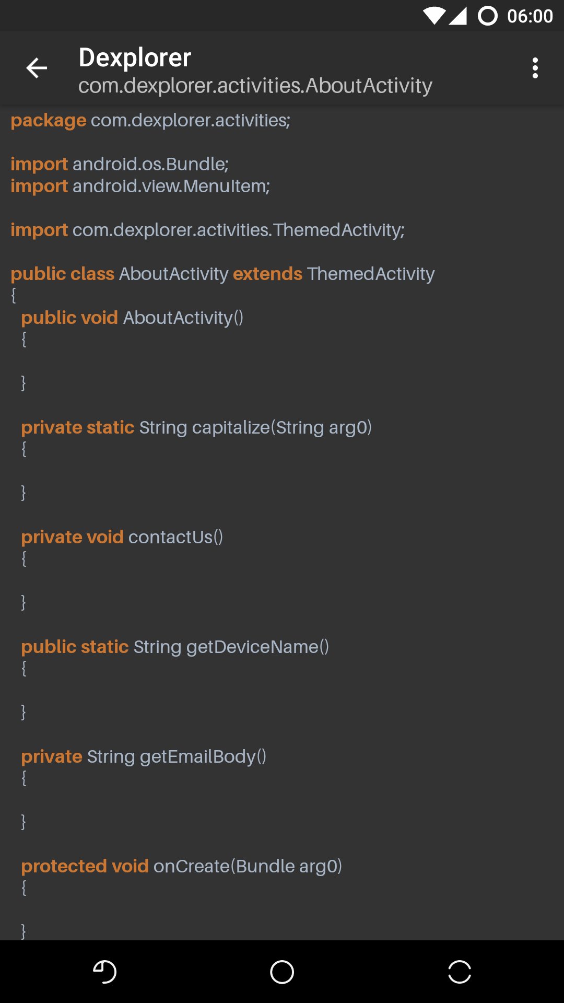This screenshot has width=564, height=1003.
Task: Open the three-dot overflow menu
Action: 535,68
